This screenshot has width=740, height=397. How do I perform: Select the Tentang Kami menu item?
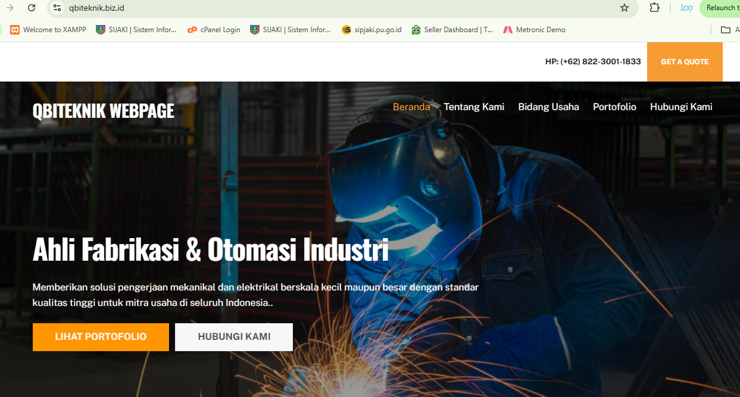474,107
